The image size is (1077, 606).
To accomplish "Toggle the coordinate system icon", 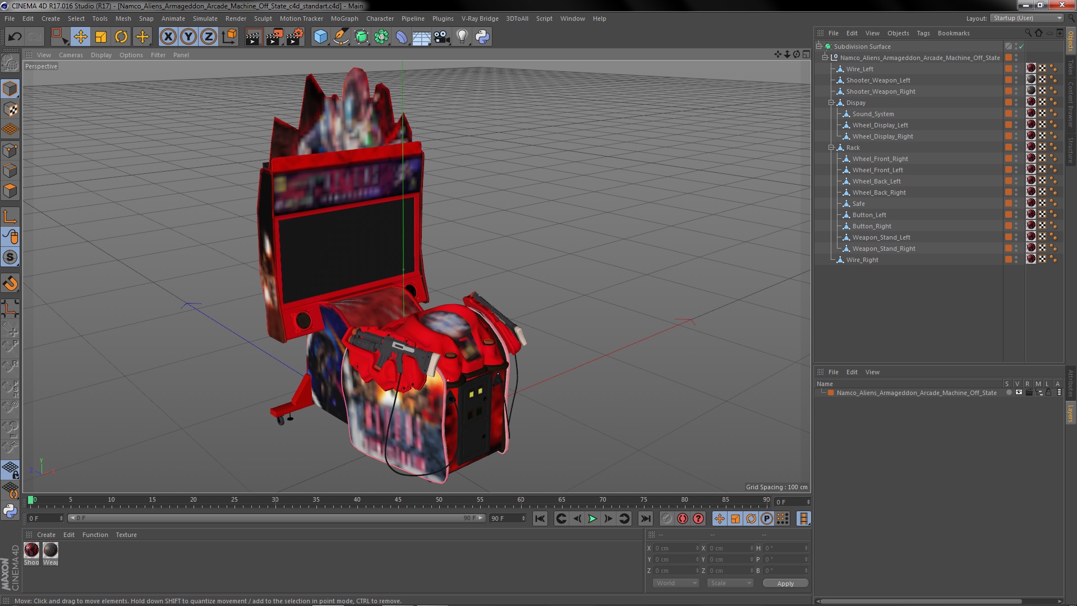I will [x=229, y=37].
